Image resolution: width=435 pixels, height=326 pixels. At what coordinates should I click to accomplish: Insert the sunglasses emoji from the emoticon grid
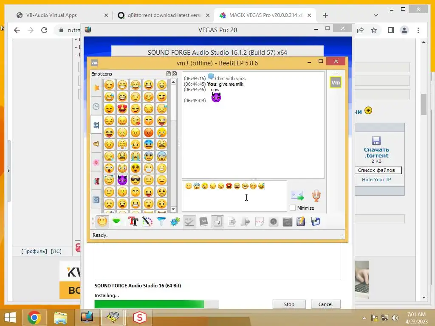pos(136,180)
